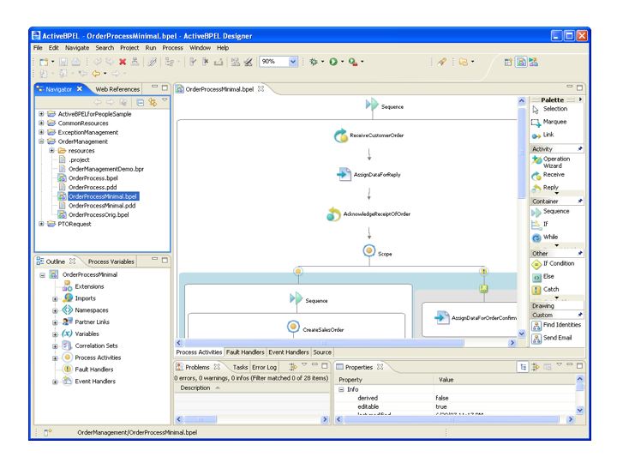Open the Tasks tab

pos(240,367)
